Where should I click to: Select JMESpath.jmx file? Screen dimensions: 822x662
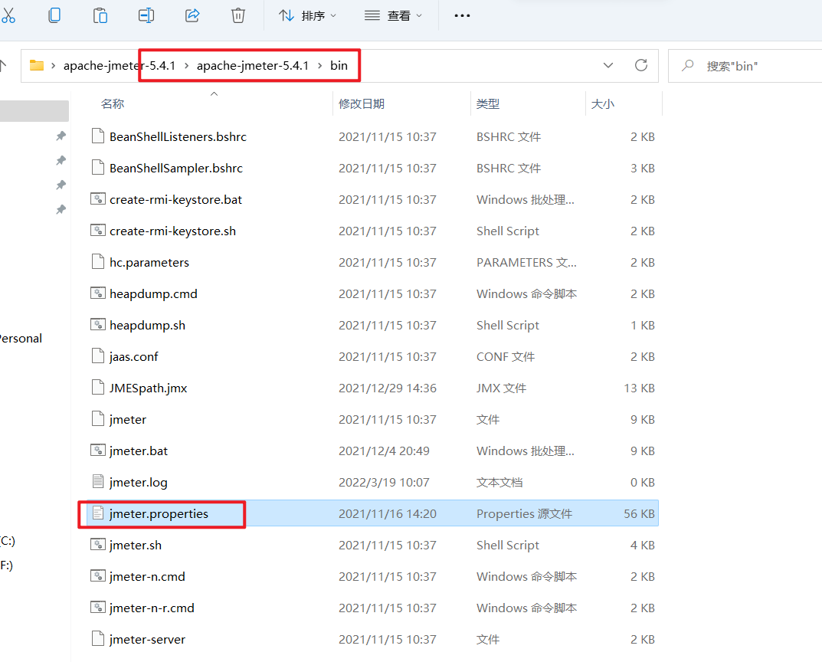pos(149,388)
